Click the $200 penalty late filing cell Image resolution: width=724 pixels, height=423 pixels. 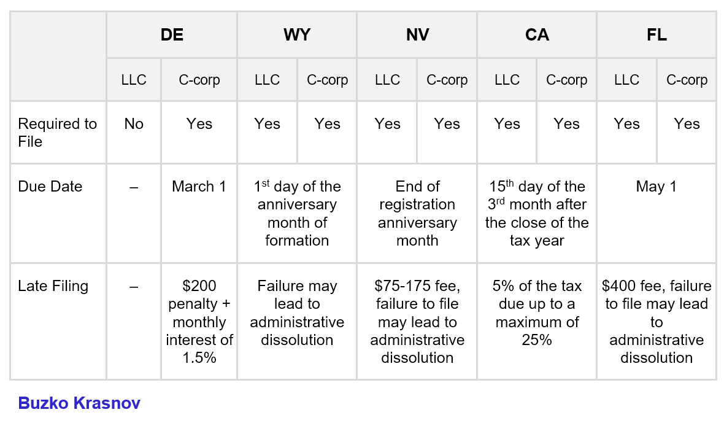click(x=199, y=322)
